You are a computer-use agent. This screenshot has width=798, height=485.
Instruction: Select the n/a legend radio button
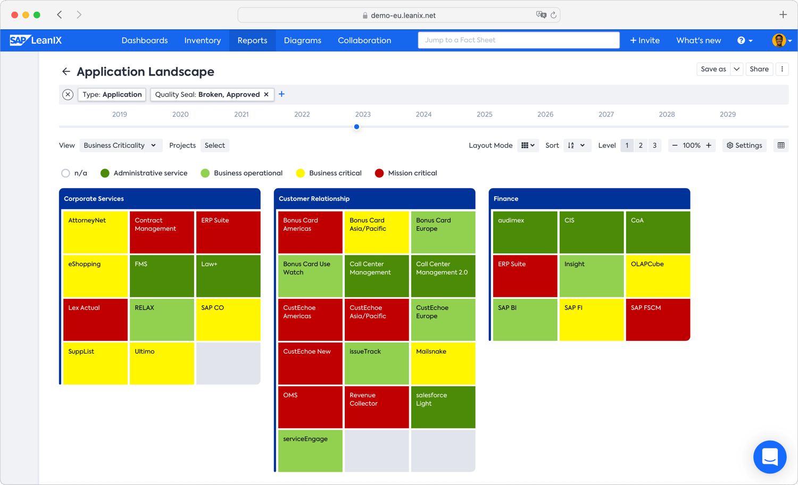[x=65, y=173]
